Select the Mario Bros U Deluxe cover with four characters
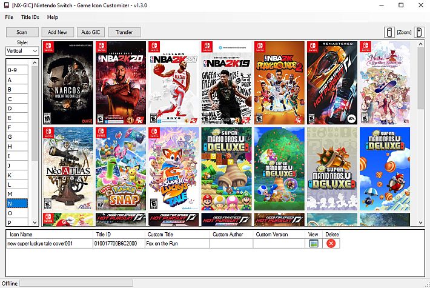This screenshot has width=430, height=288. 227,169
